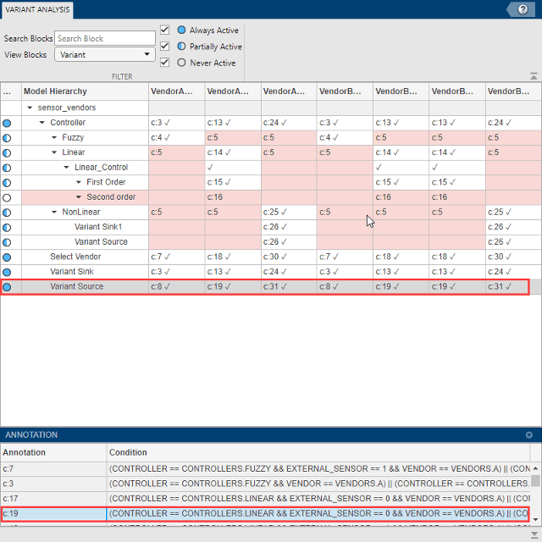Click the Condition column header
This screenshot has height=542, width=542.
318,452
